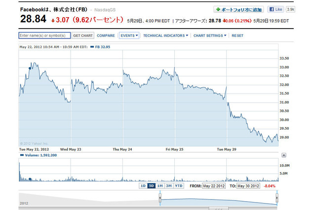Click the -8.04% change value

270,186
